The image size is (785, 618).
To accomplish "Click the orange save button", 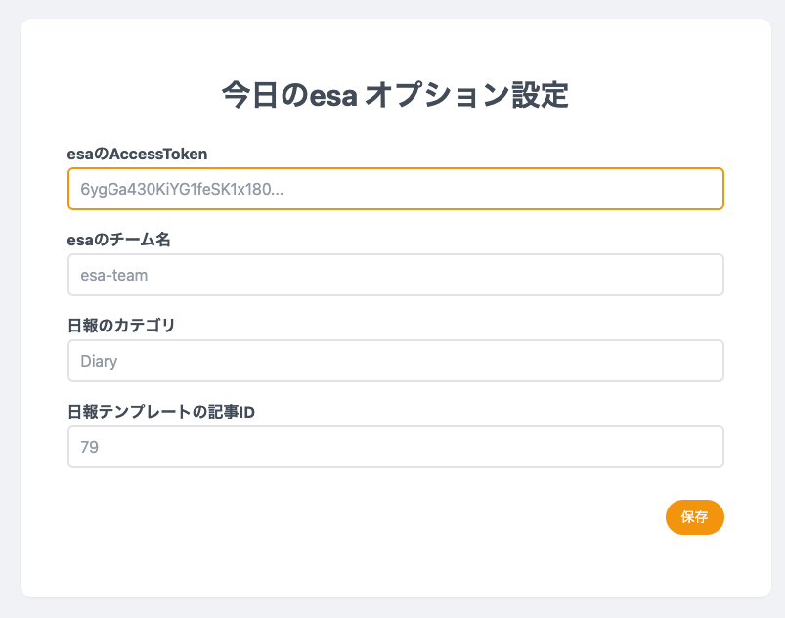I will (x=695, y=517).
